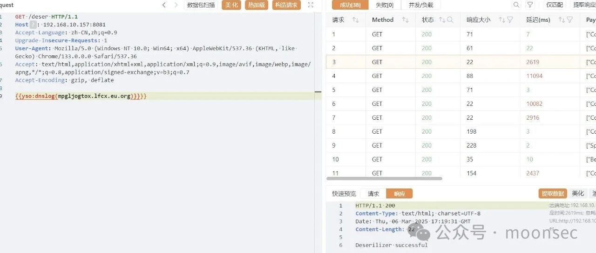The image size is (596, 253).
Task: Click the 提取响应 button
Action: click(x=583, y=5)
